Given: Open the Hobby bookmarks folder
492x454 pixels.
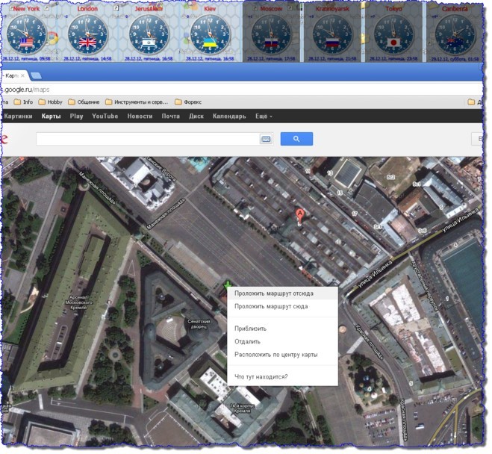Looking at the screenshot, I should click(51, 102).
